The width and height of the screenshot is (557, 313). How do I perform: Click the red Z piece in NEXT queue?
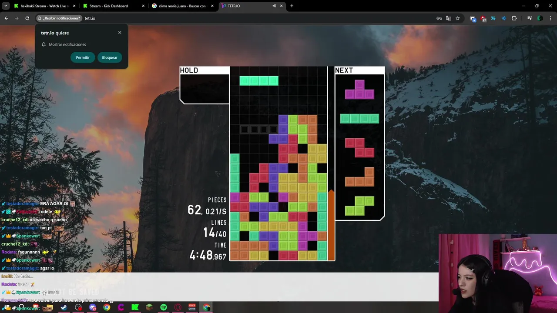tap(359, 147)
